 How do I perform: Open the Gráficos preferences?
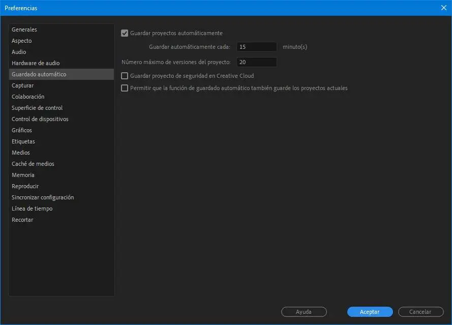click(x=62, y=130)
